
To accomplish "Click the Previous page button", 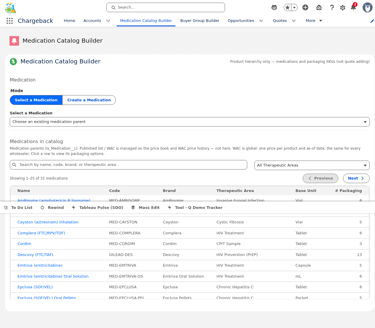I will pyautogui.click(x=320, y=178).
